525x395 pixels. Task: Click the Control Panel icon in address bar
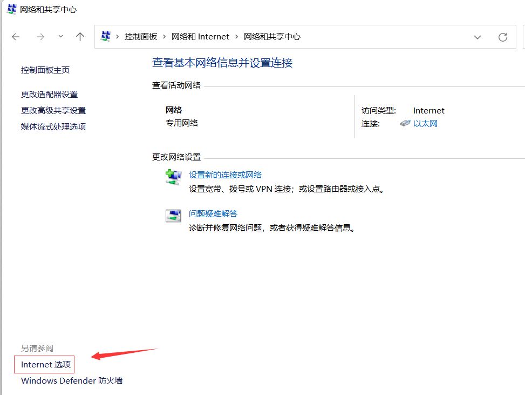(x=106, y=37)
